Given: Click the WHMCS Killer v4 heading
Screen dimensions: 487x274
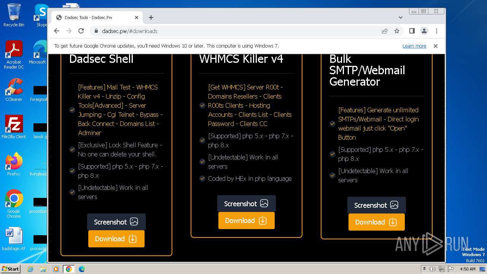Looking at the screenshot, I should tap(241, 59).
